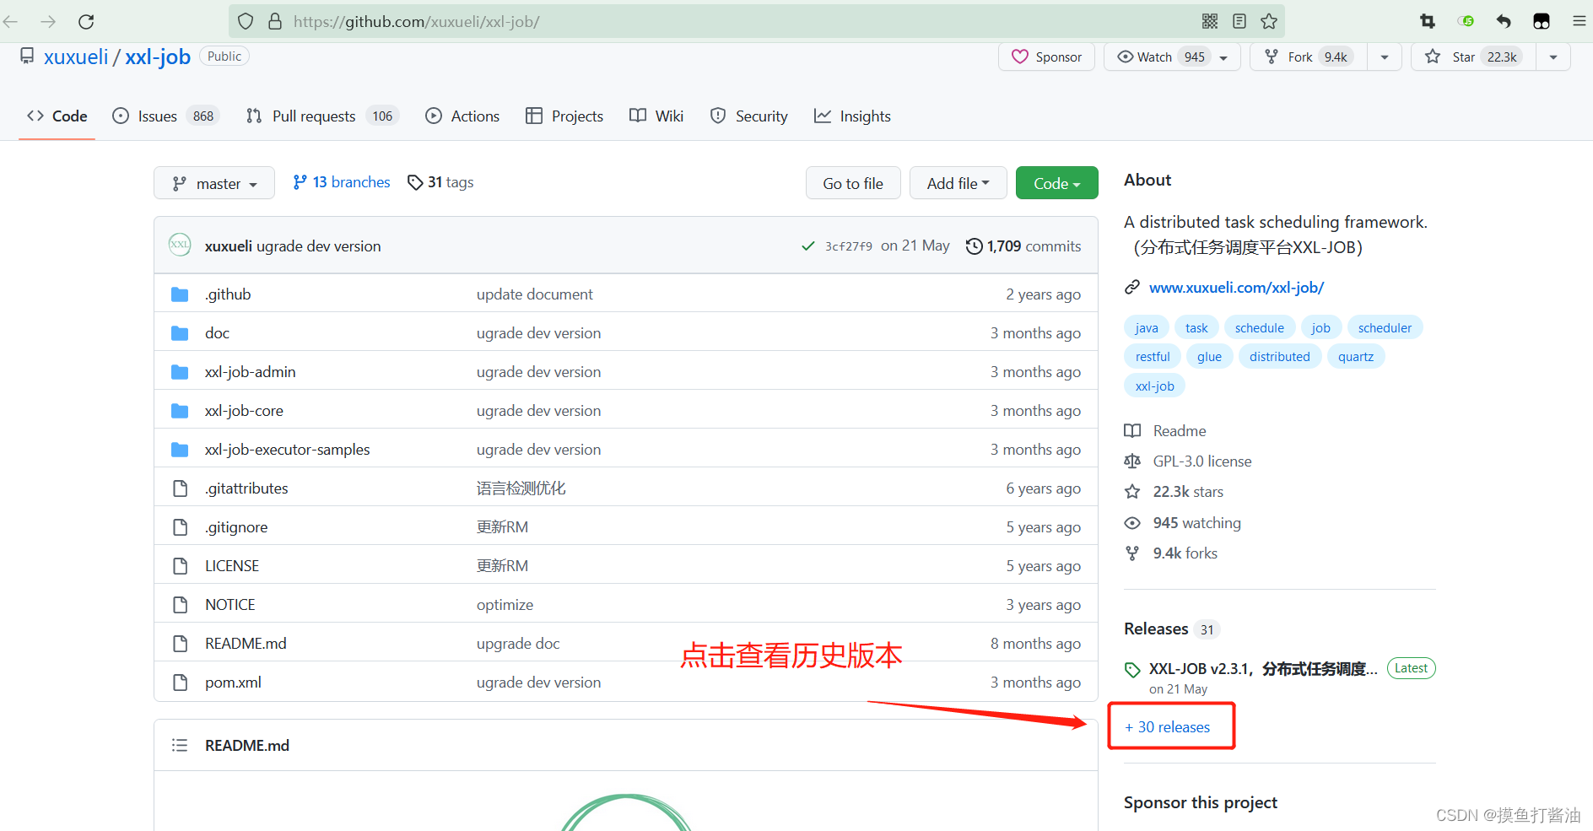Image resolution: width=1593 pixels, height=831 pixels.
Task: Open the Security tab
Action: (749, 116)
